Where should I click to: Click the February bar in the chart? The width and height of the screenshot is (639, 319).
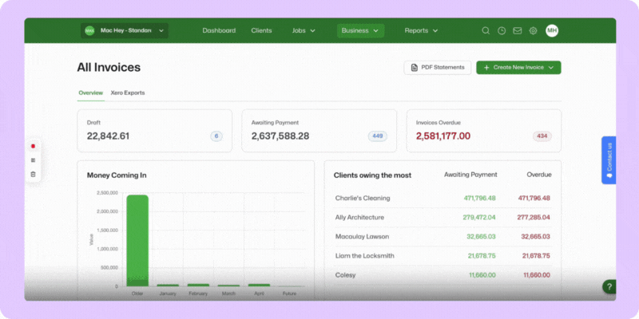click(198, 285)
